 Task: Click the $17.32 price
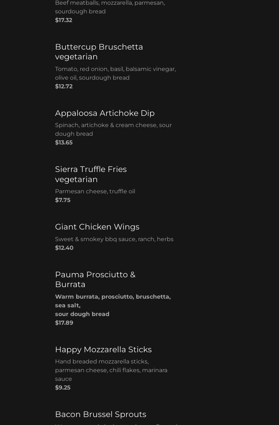[64, 20]
